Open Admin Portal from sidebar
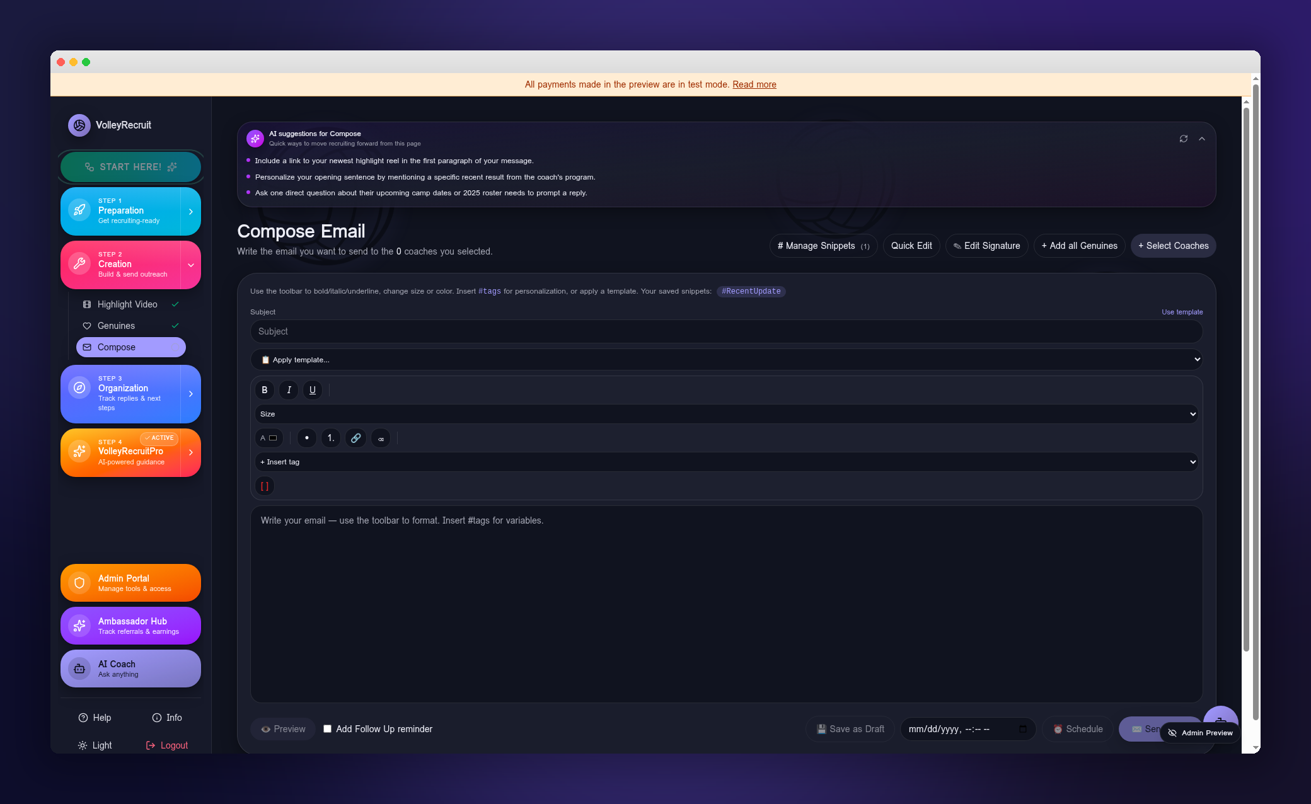This screenshot has width=1311, height=804. point(131,583)
